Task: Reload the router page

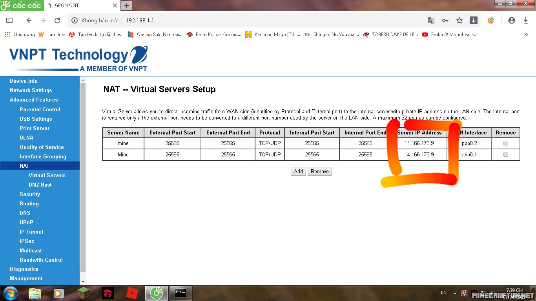Action: (57, 20)
